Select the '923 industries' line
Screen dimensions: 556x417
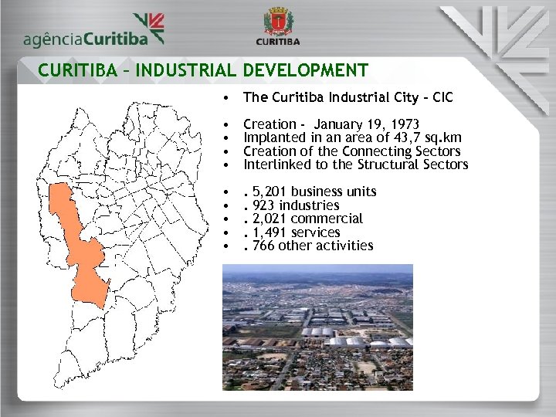pos(291,205)
